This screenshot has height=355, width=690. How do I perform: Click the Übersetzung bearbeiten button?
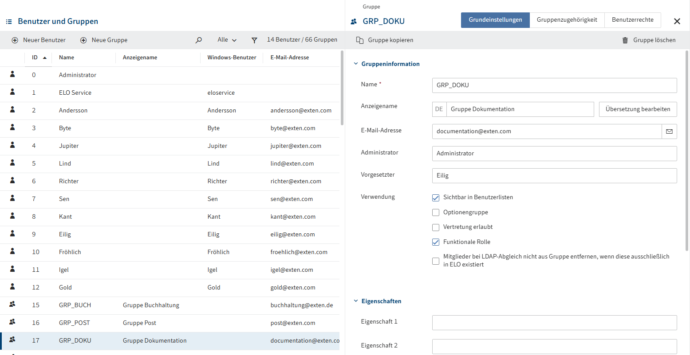(x=638, y=109)
